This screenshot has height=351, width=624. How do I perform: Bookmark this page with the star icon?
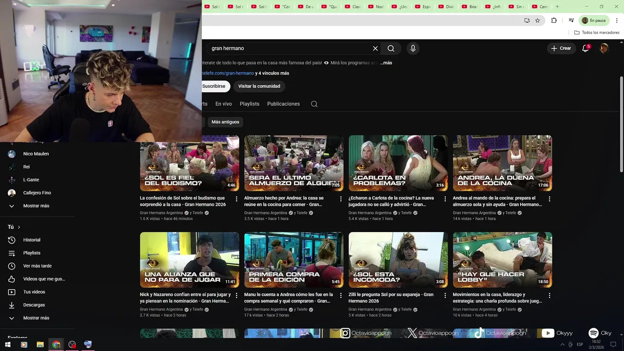[x=538, y=20]
